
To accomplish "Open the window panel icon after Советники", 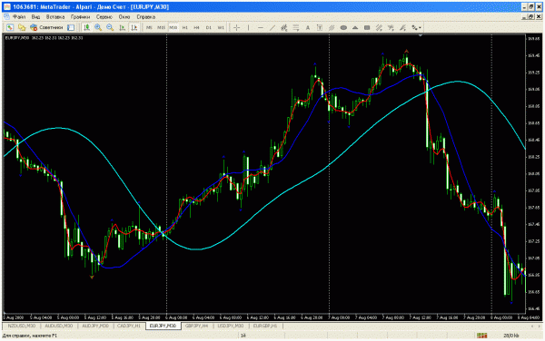I will pos(71,27).
